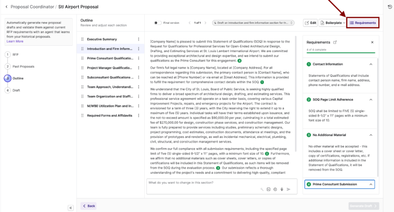
Task: Click requirement marker 1 in second paragraph
Action: coord(262,82)
